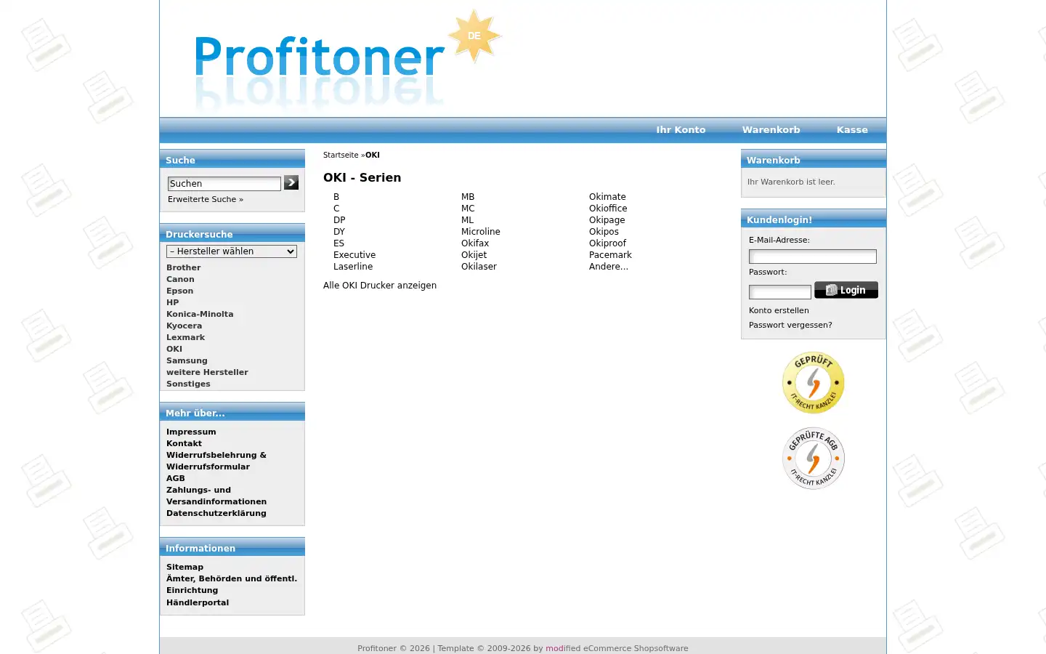Select Canon manufacturer link

[180, 279]
